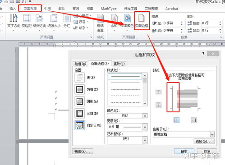Open the 页面颜色 page color menu

click(x=127, y=22)
